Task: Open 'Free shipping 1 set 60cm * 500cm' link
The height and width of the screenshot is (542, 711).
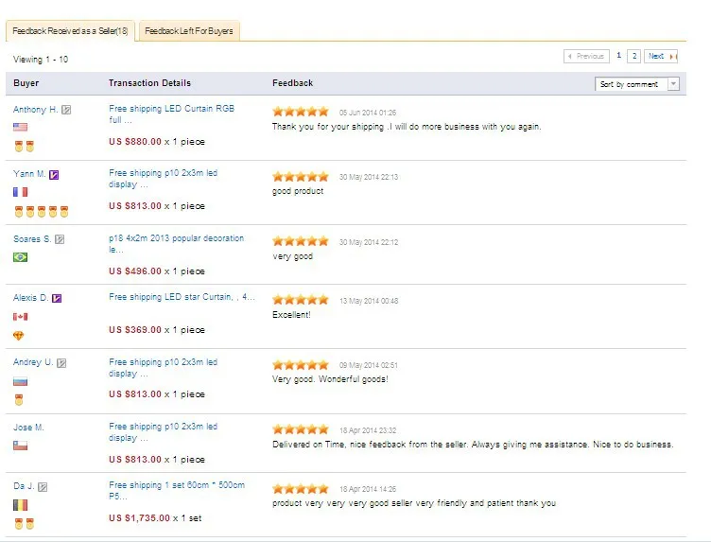Action: tap(177, 491)
